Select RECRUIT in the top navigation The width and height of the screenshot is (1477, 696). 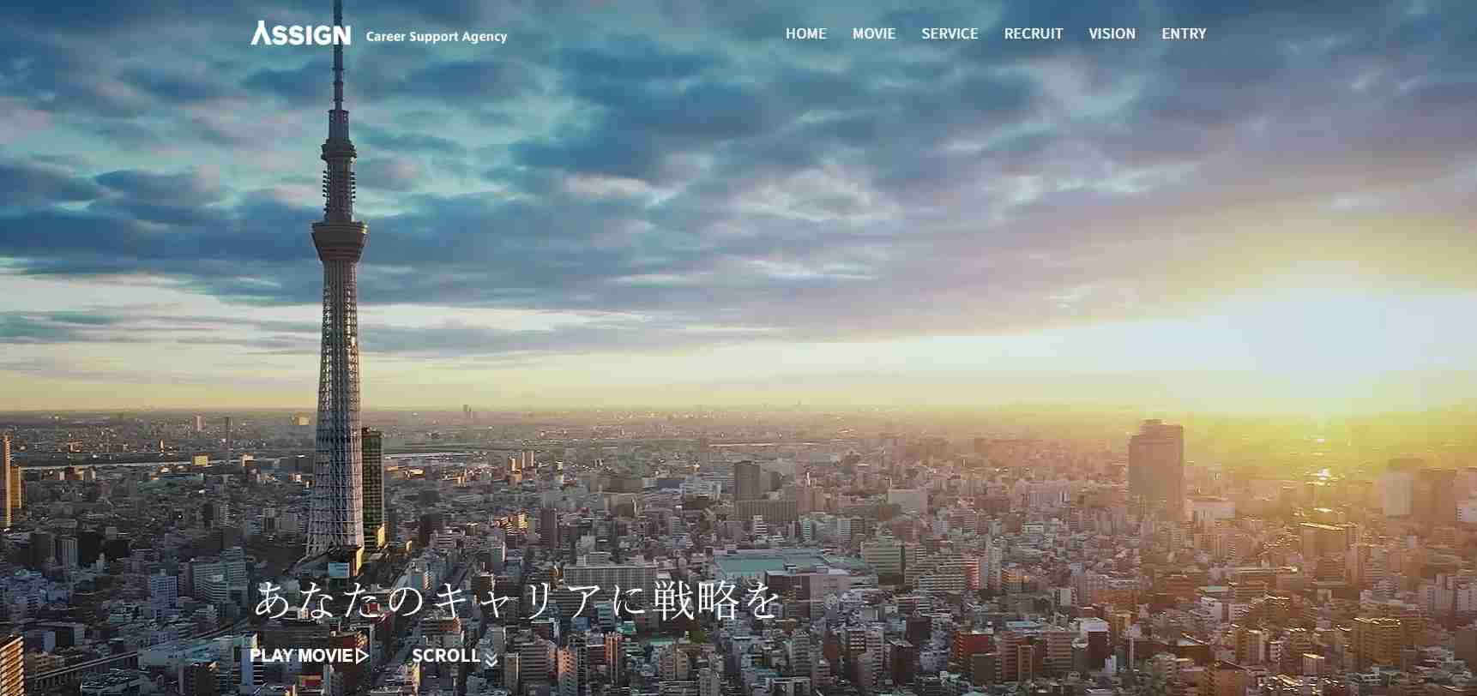point(1033,34)
